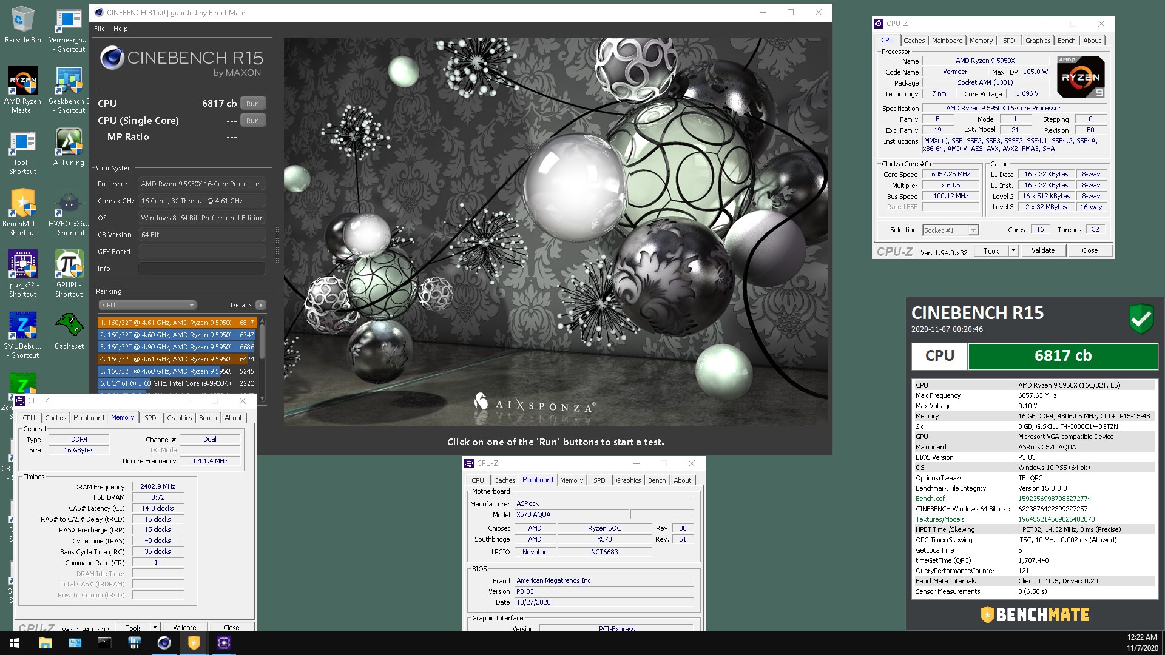Open SMUDebug shortcut desktop icon
The width and height of the screenshot is (1165, 655).
pyautogui.click(x=22, y=335)
